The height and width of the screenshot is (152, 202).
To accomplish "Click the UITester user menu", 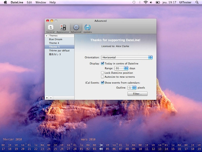I will 185,2.
